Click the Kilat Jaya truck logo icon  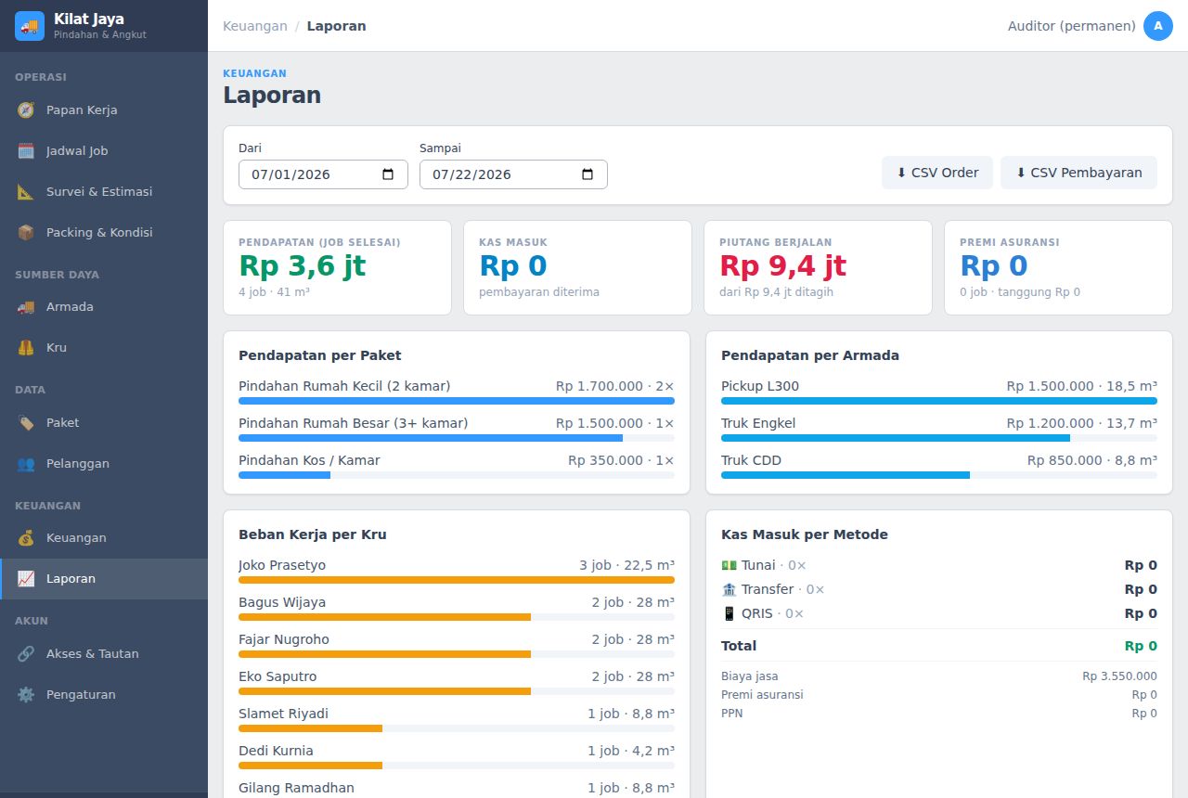pyautogui.click(x=30, y=26)
